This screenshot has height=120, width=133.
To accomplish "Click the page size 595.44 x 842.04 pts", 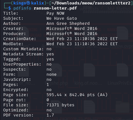I will pos(71,95).
